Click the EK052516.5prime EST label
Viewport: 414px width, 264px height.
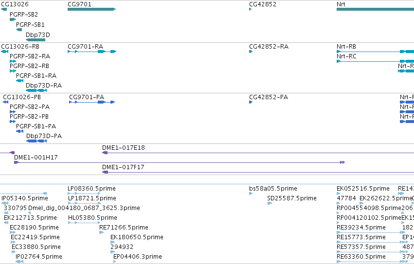pos(363,189)
